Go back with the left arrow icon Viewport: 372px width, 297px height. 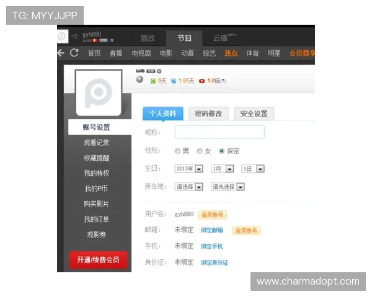(61, 53)
